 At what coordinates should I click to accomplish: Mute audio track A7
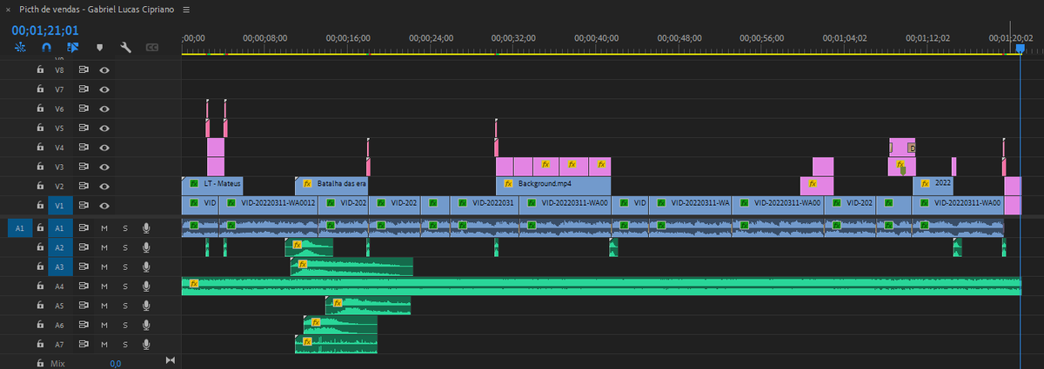click(104, 345)
